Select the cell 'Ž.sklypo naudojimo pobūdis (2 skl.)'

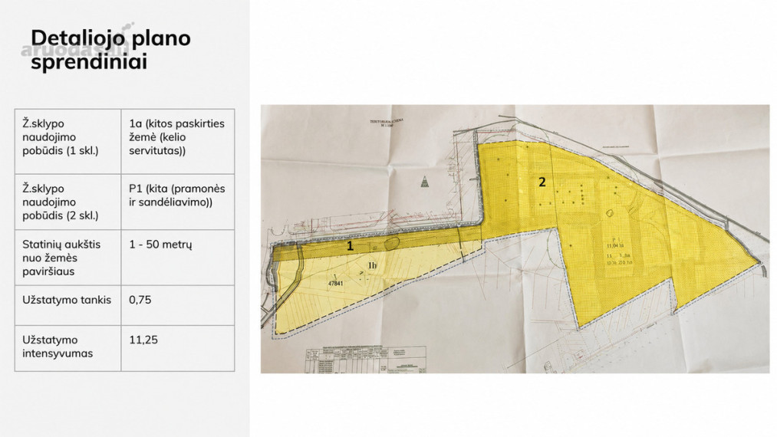click(68, 202)
